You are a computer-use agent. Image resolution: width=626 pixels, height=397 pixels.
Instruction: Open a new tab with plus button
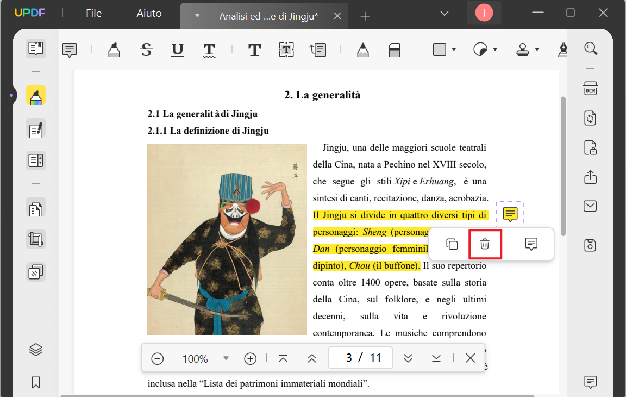tap(365, 16)
